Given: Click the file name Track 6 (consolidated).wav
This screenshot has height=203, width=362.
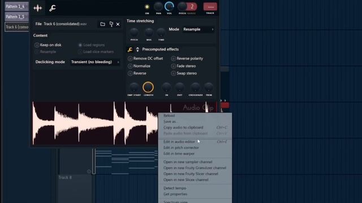Looking at the screenshot, I should 65,24.
